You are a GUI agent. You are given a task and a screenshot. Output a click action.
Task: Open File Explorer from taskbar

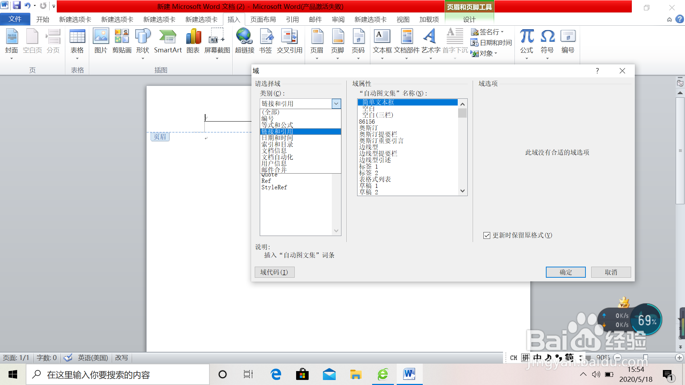(356, 374)
